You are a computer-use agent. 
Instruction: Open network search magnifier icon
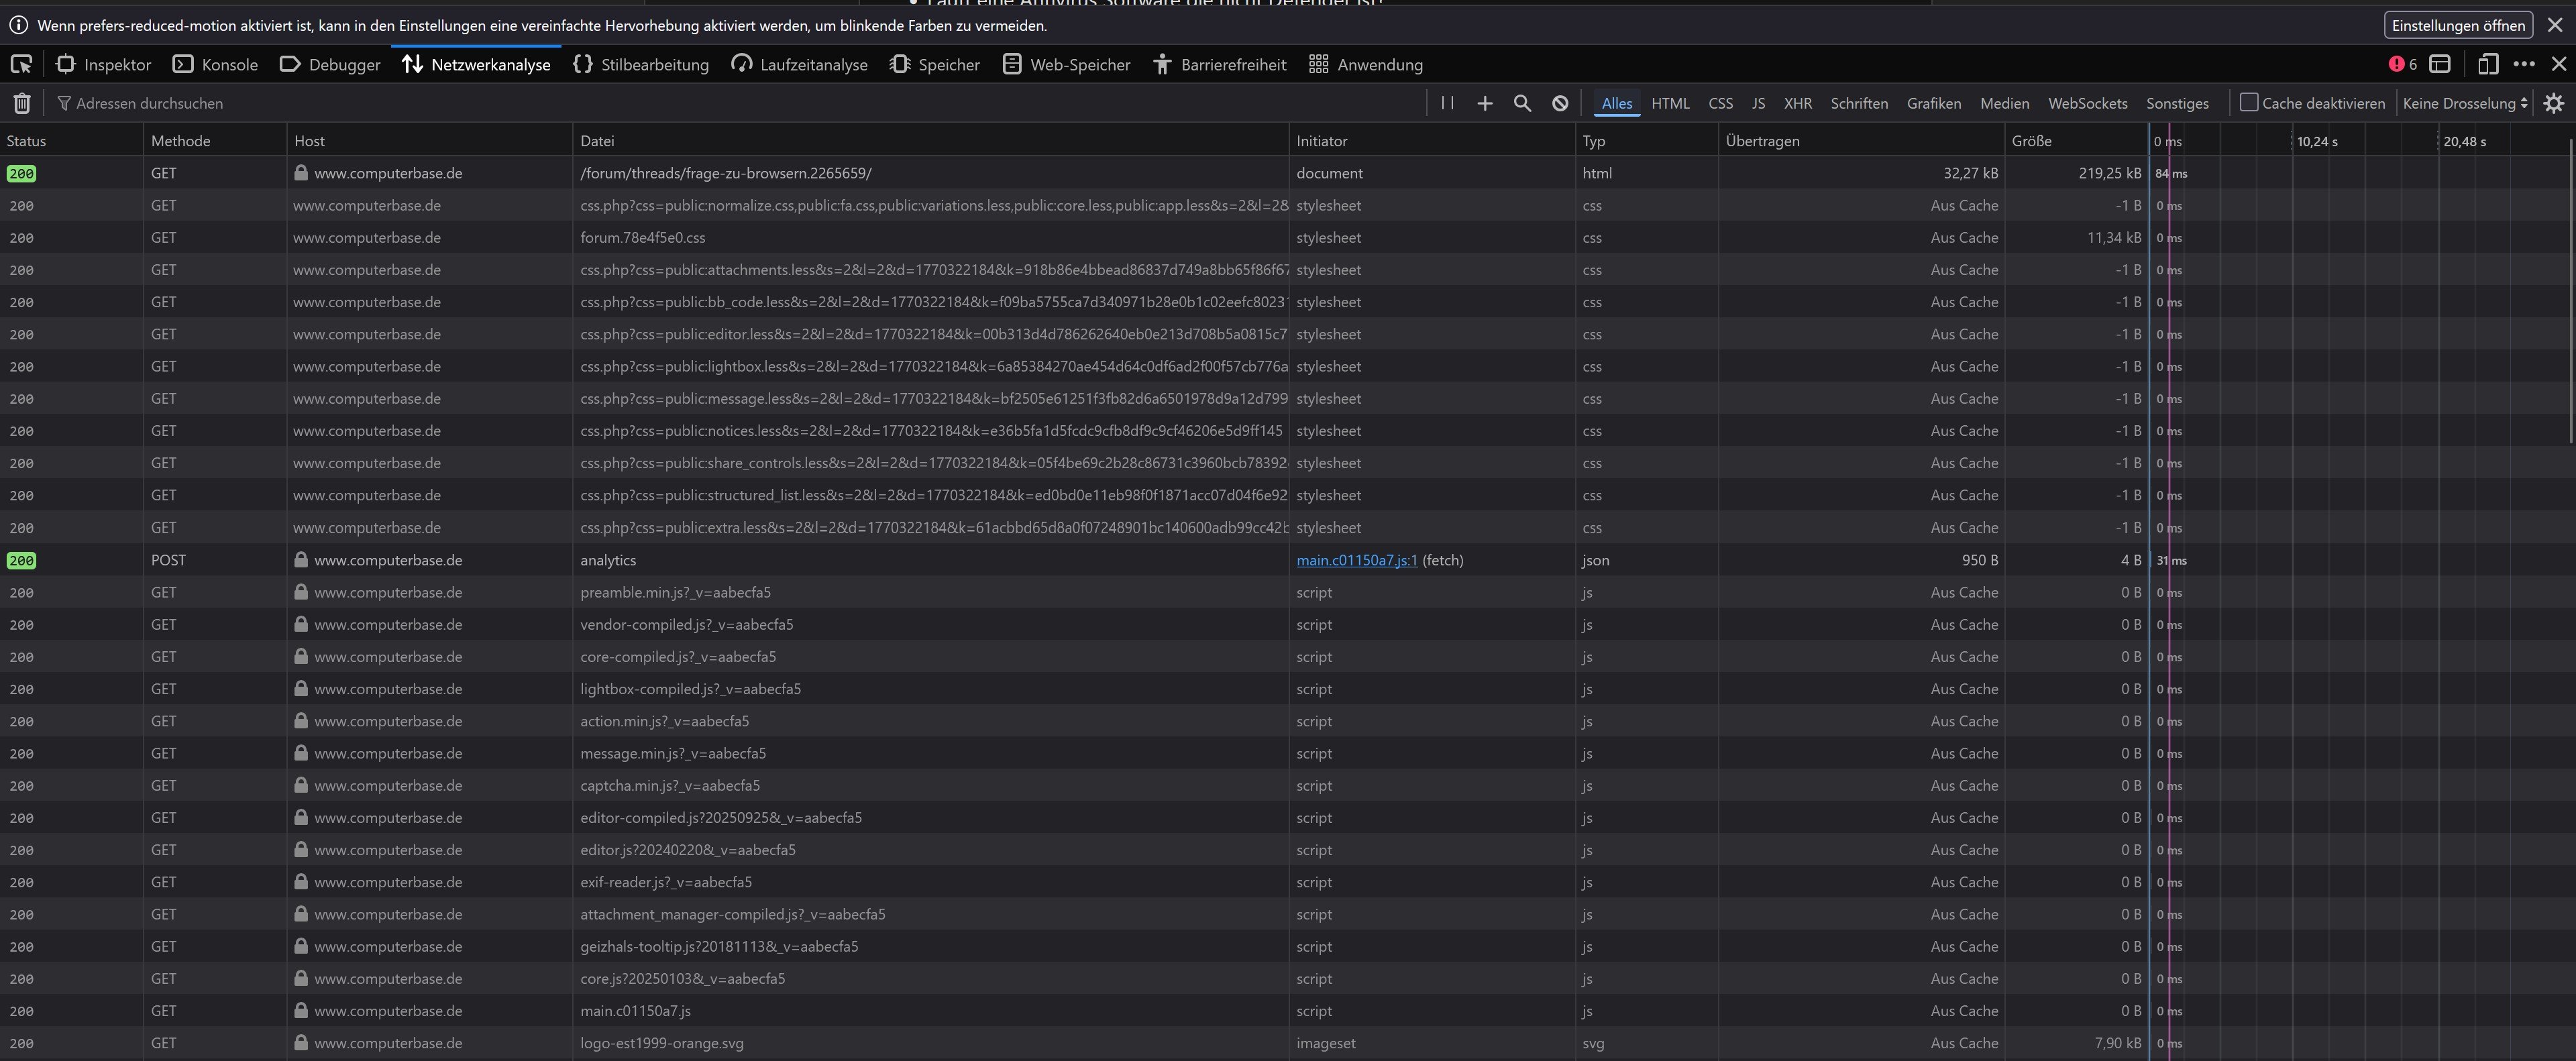point(1522,103)
